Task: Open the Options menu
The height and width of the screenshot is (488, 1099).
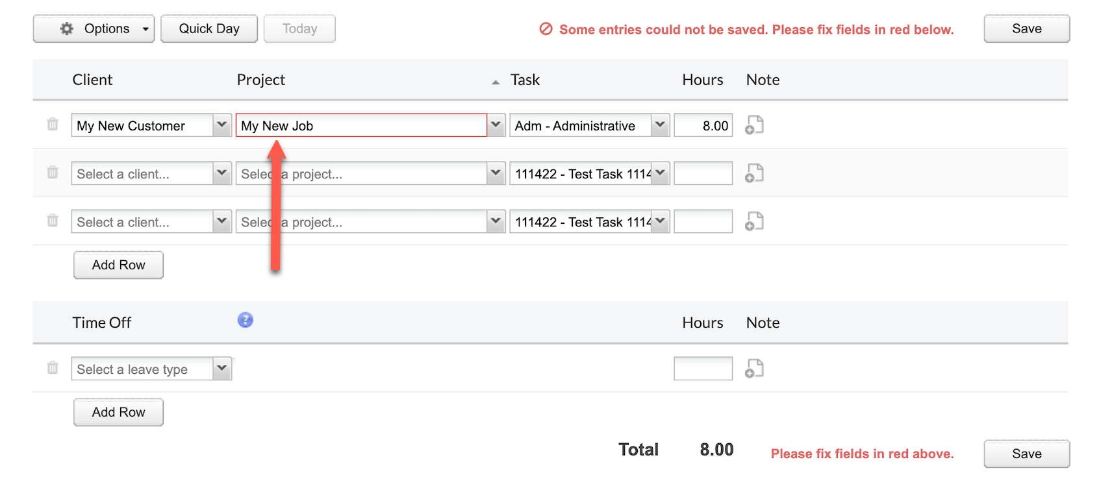Action: (x=94, y=29)
